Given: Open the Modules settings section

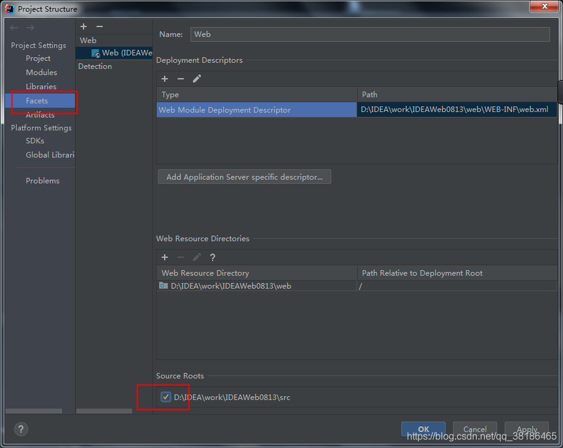Looking at the screenshot, I should click(41, 72).
